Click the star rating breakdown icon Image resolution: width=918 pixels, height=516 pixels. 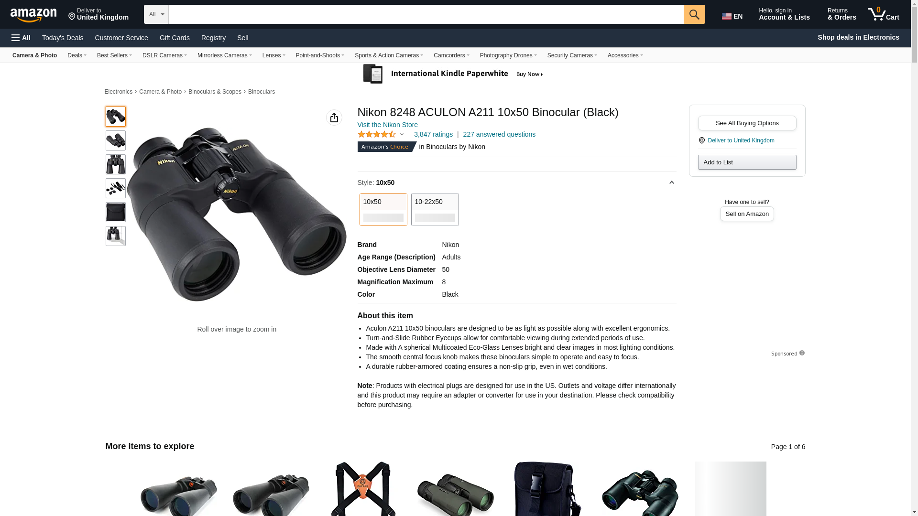click(x=402, y=135)
